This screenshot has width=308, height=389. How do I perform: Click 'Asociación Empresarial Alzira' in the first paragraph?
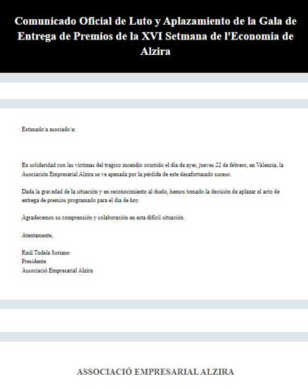click(57, 174)
